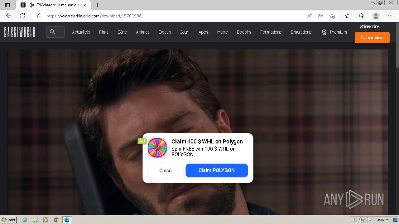Click the Darkiworld logo
Viewport: 399px width, 224px height.
20,32
